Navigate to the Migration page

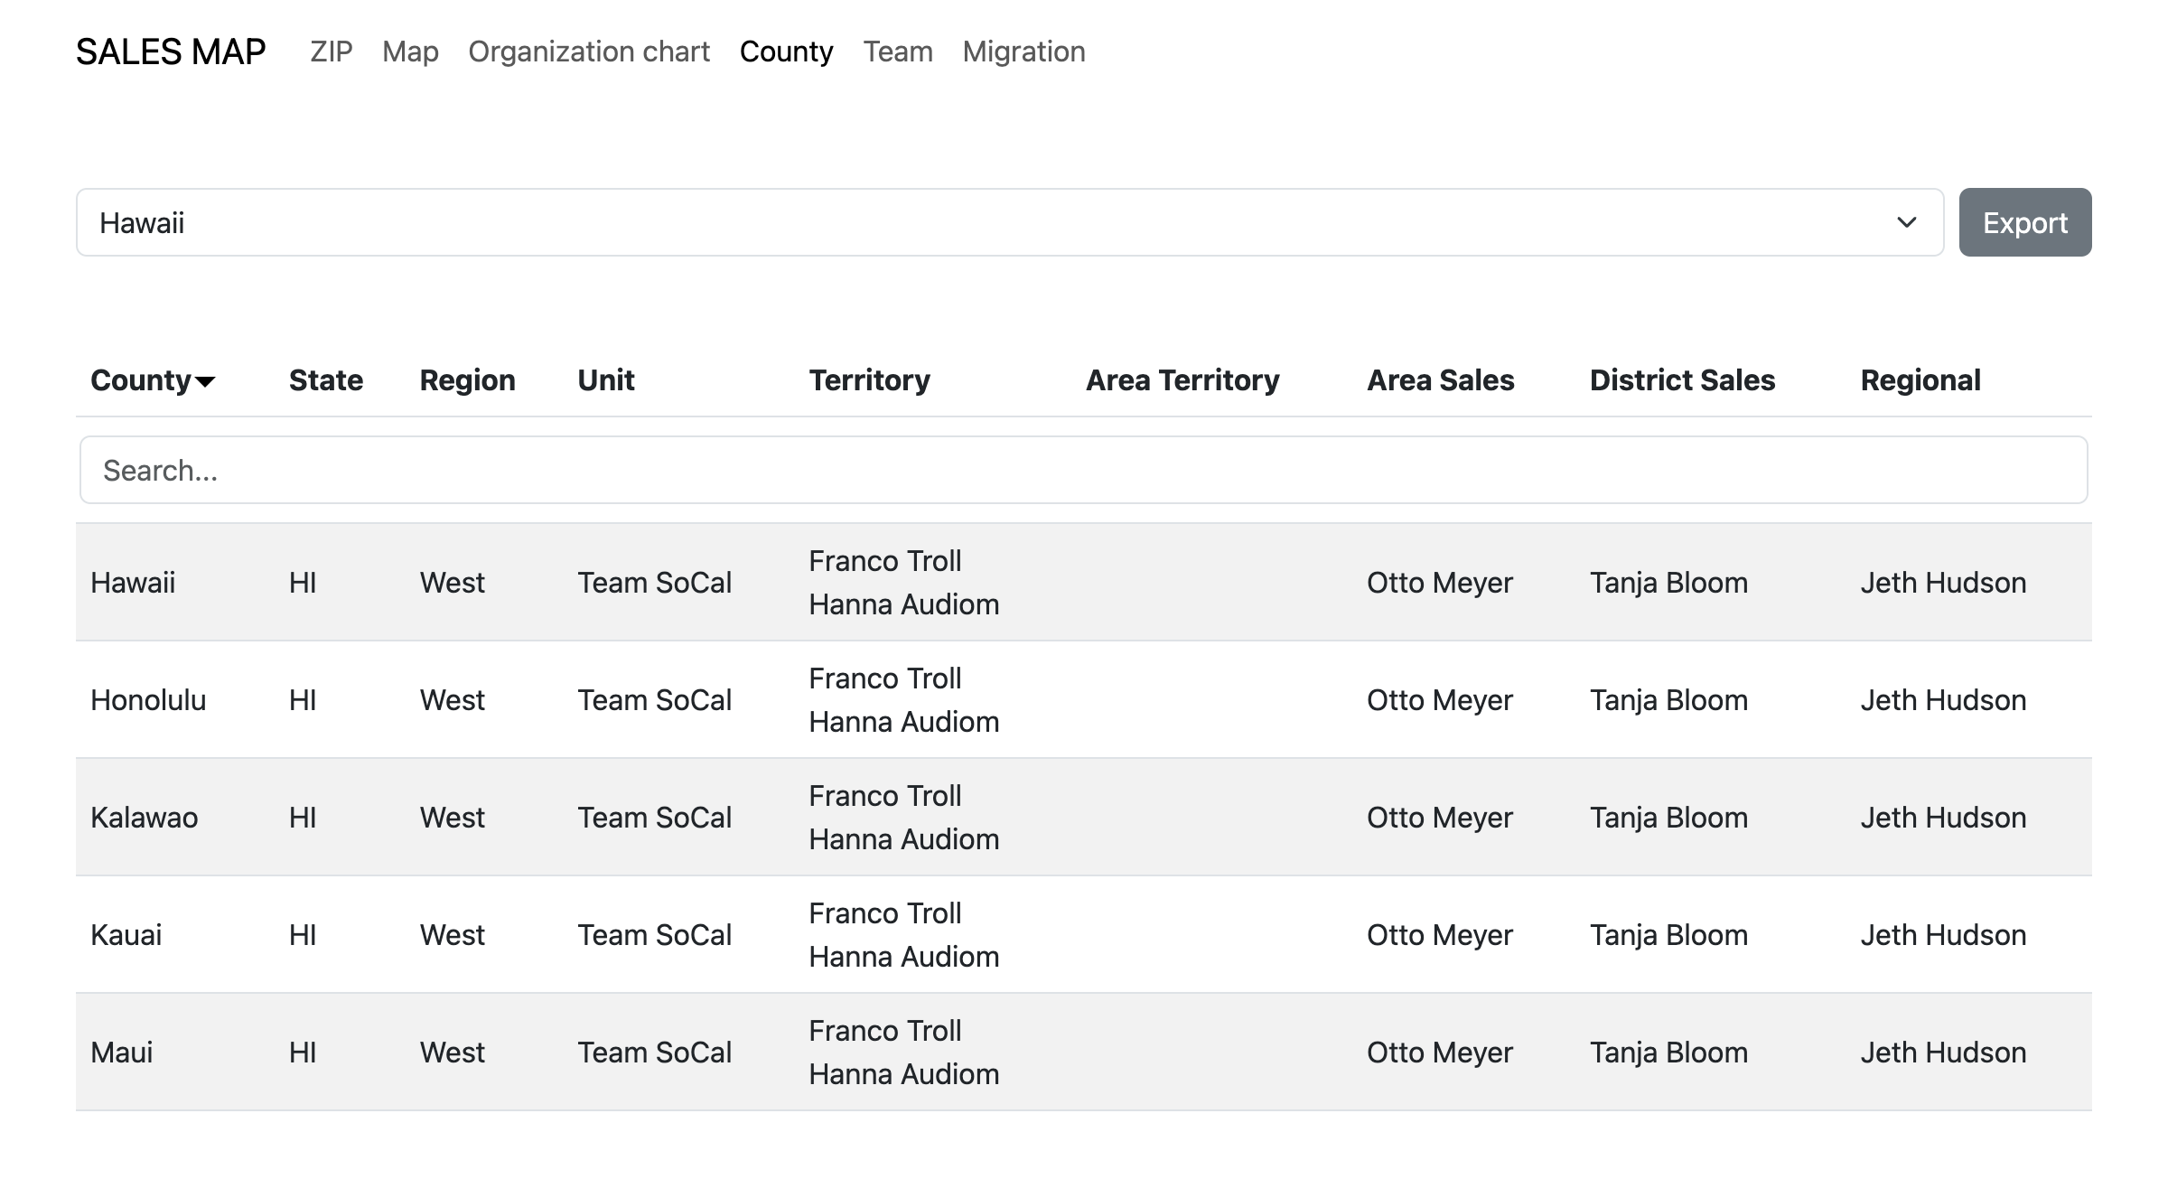tap(1023, 51)
